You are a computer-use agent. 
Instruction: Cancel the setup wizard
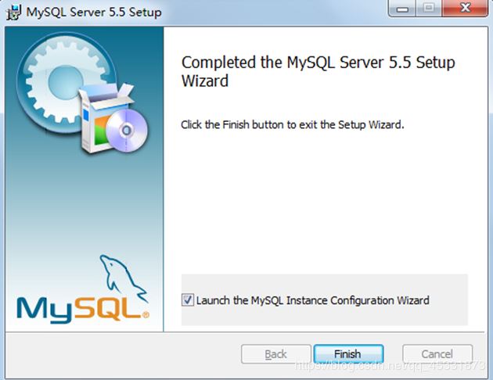click(x=437, y=354)
